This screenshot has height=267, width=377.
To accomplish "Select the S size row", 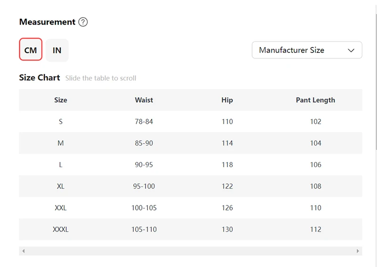I will (61, 121).
